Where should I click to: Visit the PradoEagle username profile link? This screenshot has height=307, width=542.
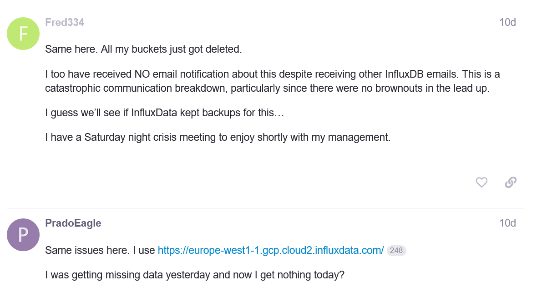(73, 223)
